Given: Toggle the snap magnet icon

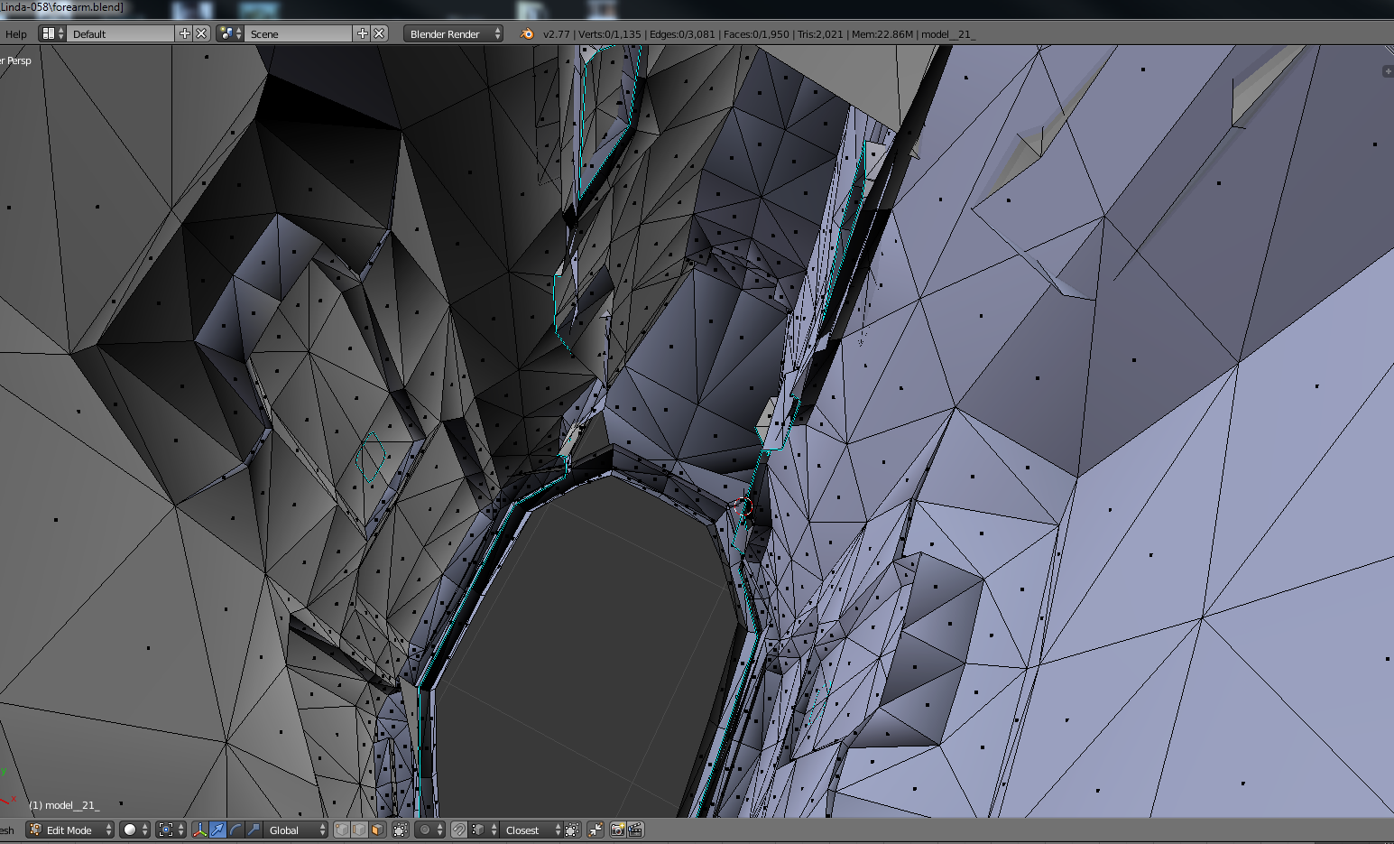Looking at the screenshot, I should [x=459, y=830].
